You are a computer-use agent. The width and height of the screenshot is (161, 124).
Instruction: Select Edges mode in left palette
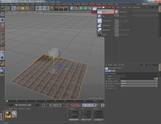point(2,38)
